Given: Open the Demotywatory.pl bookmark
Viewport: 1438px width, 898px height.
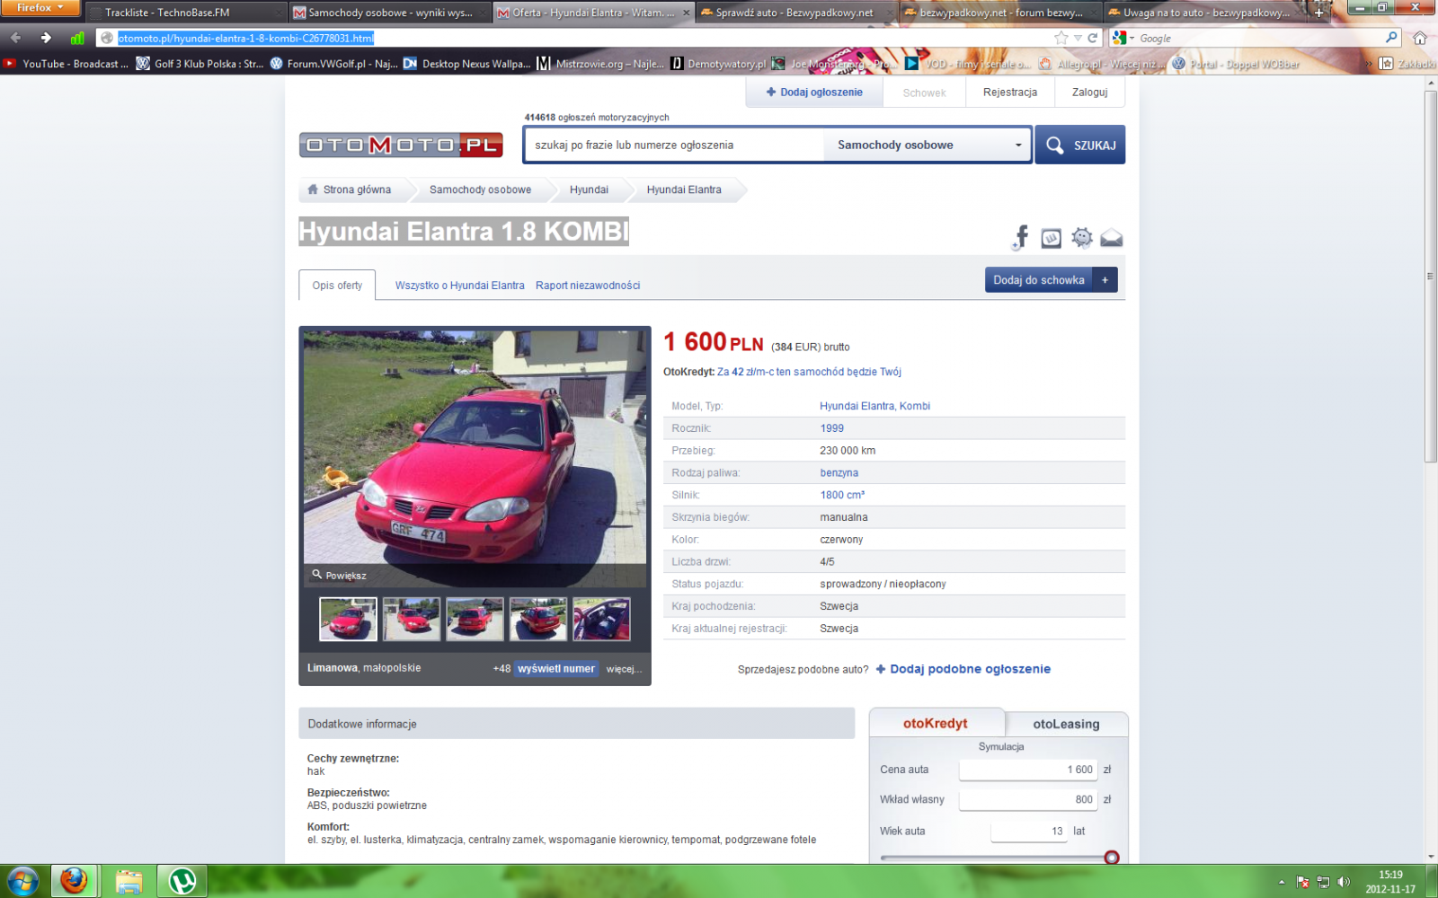Looking at the screenshot, I should tap(718, 64).
